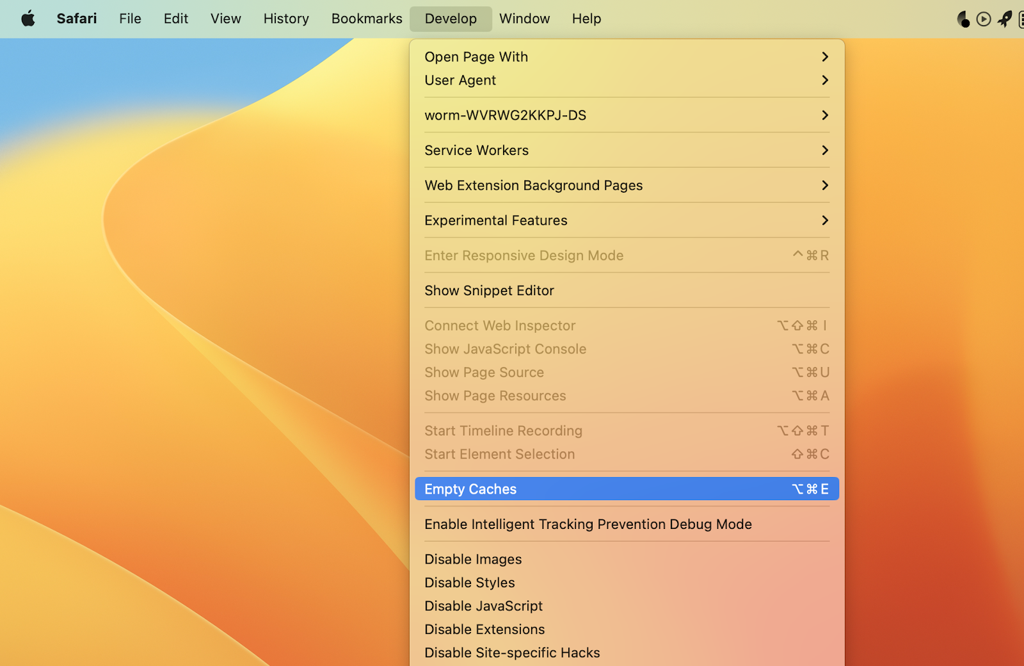The height and width of the screenshot is (666, 1024).
Task: Toggle Disable Extensions option
Action: (x=627, y=629)
